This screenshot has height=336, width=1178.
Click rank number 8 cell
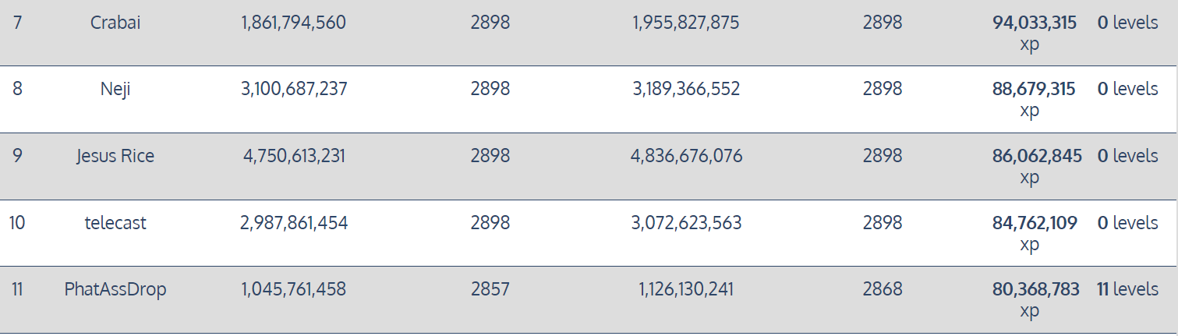(17, 89)
